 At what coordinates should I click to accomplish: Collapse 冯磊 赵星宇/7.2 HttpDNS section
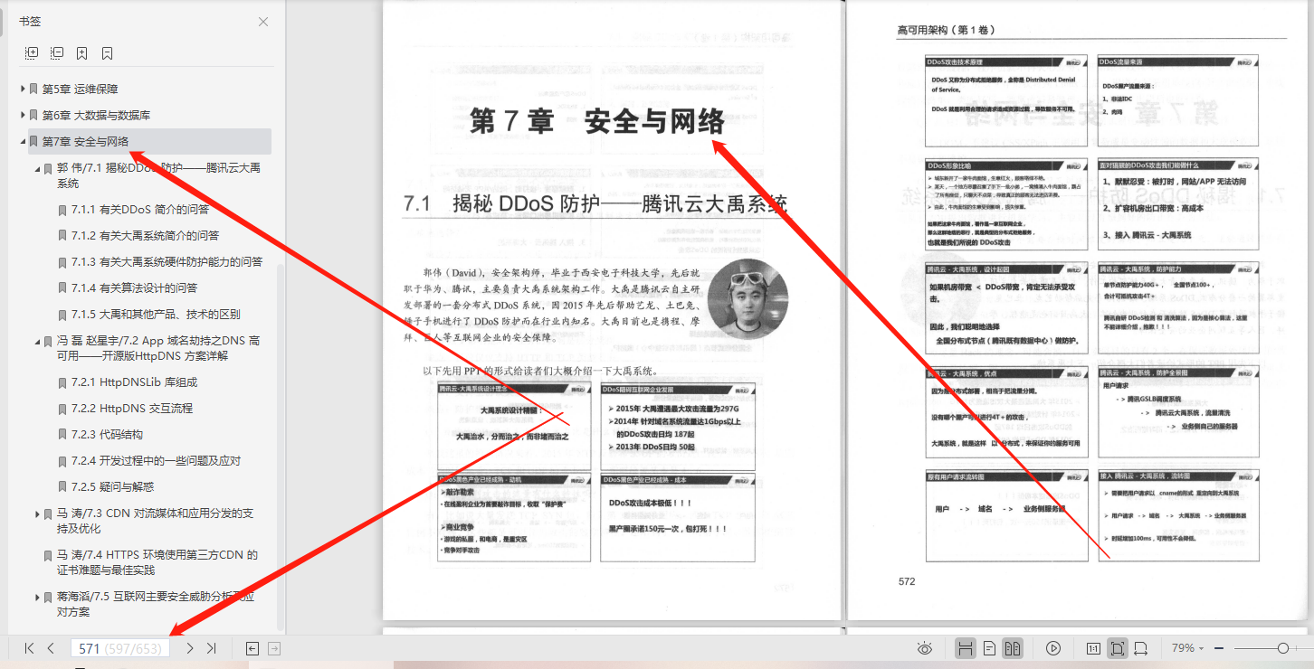[37, 342]
